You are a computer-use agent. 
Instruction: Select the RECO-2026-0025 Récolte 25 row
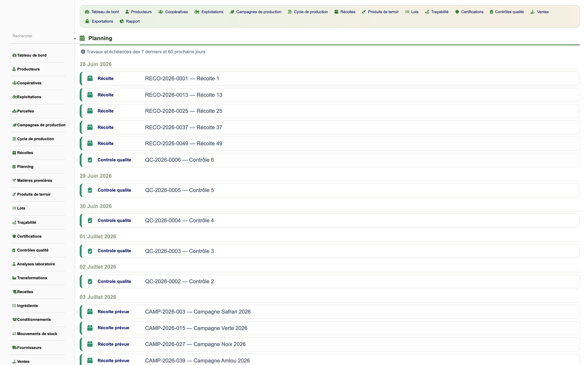coord(330,111)
